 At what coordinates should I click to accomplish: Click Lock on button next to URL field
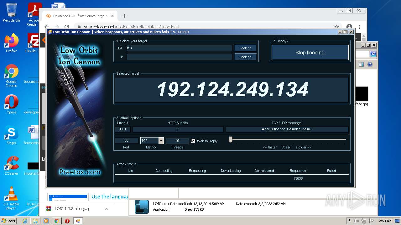pyautogui.click(x=245, y=48)
